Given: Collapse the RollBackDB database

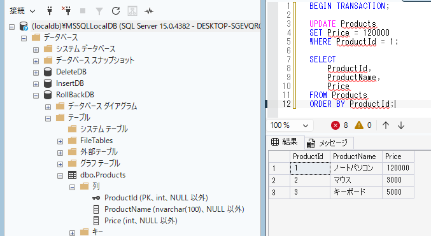Looking at the screenshot, I should (x=36, y=95).
